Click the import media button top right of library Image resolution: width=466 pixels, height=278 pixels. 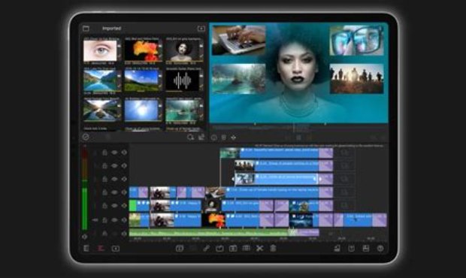point(201,29)
